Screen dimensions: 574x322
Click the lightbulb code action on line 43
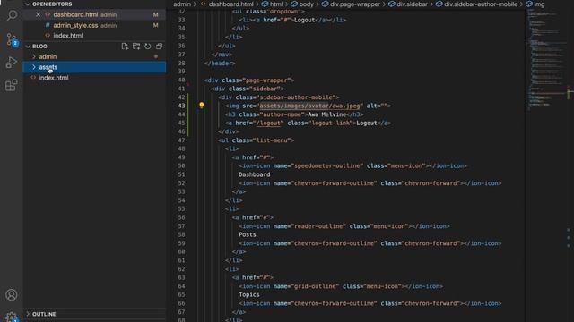coord(201,106)
